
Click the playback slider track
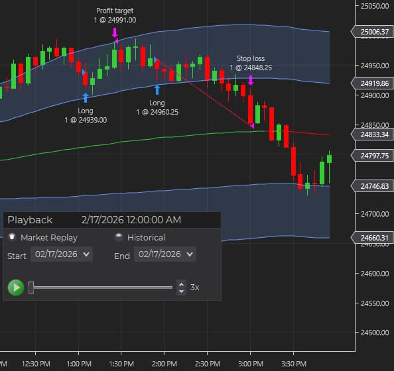(103, 288)
